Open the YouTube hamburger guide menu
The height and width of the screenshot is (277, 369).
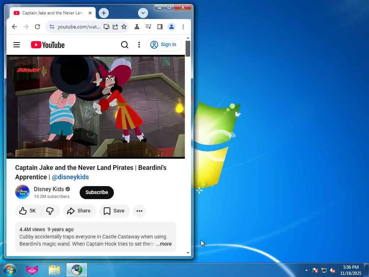[17, 45]
